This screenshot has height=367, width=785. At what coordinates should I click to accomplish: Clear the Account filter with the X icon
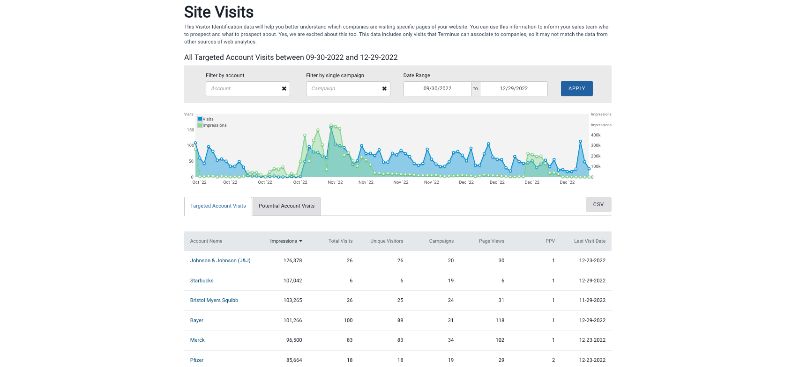[284, 89]
